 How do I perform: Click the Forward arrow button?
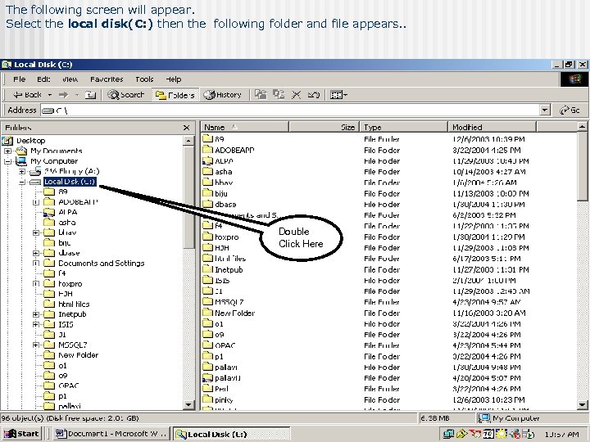(63, 95)
